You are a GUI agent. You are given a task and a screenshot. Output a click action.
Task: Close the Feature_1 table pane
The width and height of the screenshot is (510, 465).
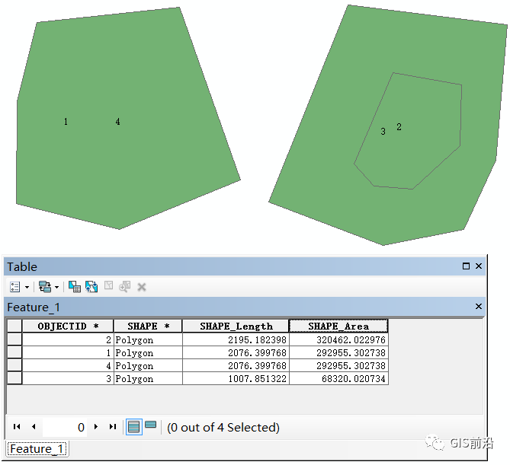click(x=479, y=306)
